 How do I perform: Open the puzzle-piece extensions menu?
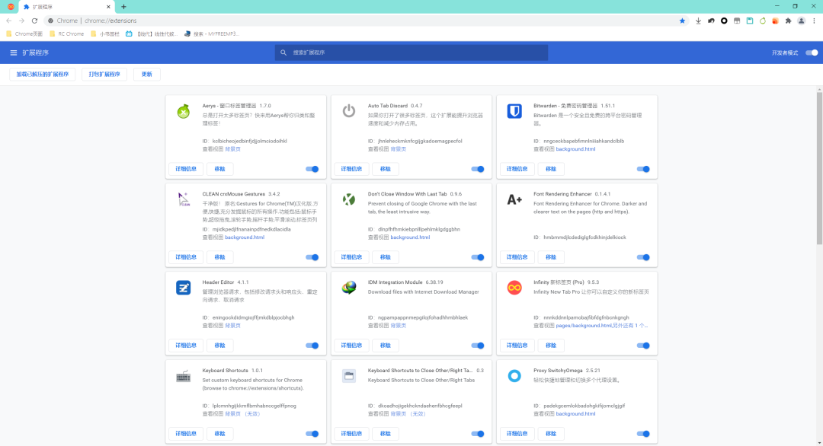click(789, 21)
